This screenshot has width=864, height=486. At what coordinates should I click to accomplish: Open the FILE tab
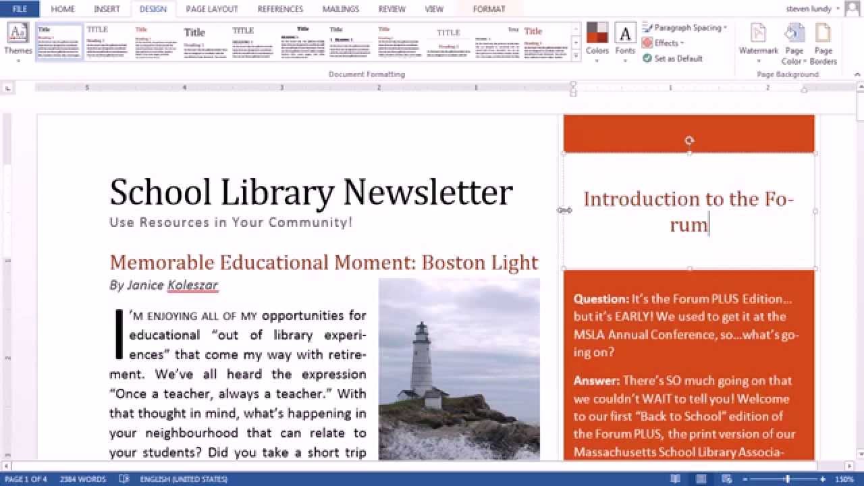[x=20, y=9]
